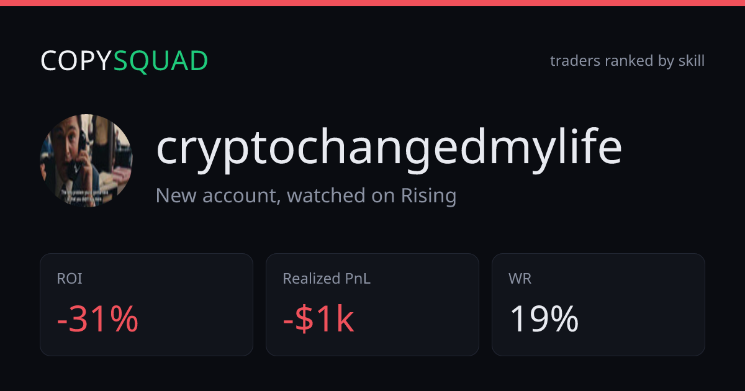Click the trader's circular avatar photo

86,161
